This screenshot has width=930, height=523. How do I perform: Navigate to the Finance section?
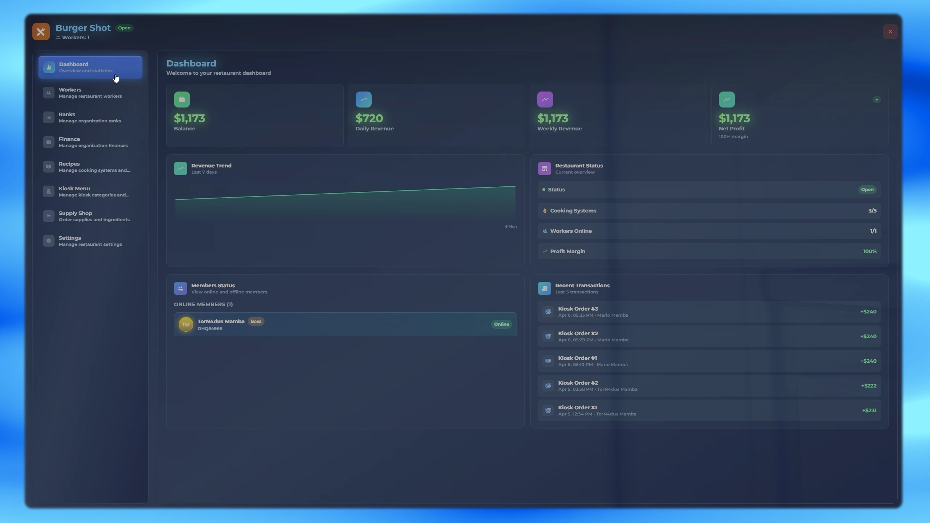click(90, 142)
